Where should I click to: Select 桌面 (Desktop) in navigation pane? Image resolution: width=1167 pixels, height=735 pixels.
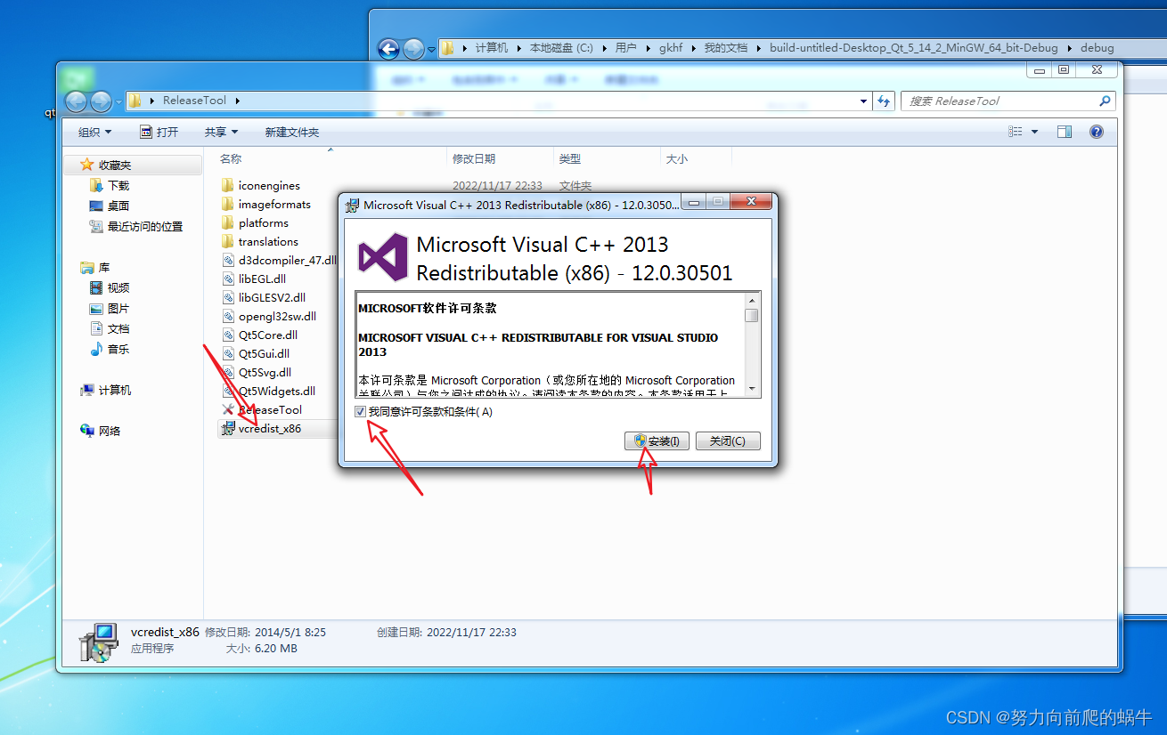pos(118,206)
